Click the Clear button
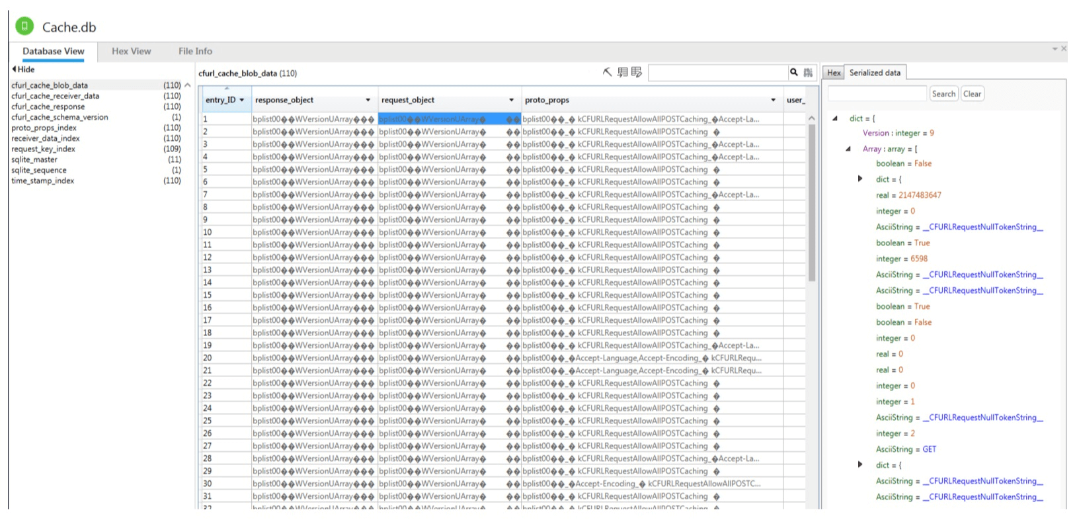 point(972,94)
